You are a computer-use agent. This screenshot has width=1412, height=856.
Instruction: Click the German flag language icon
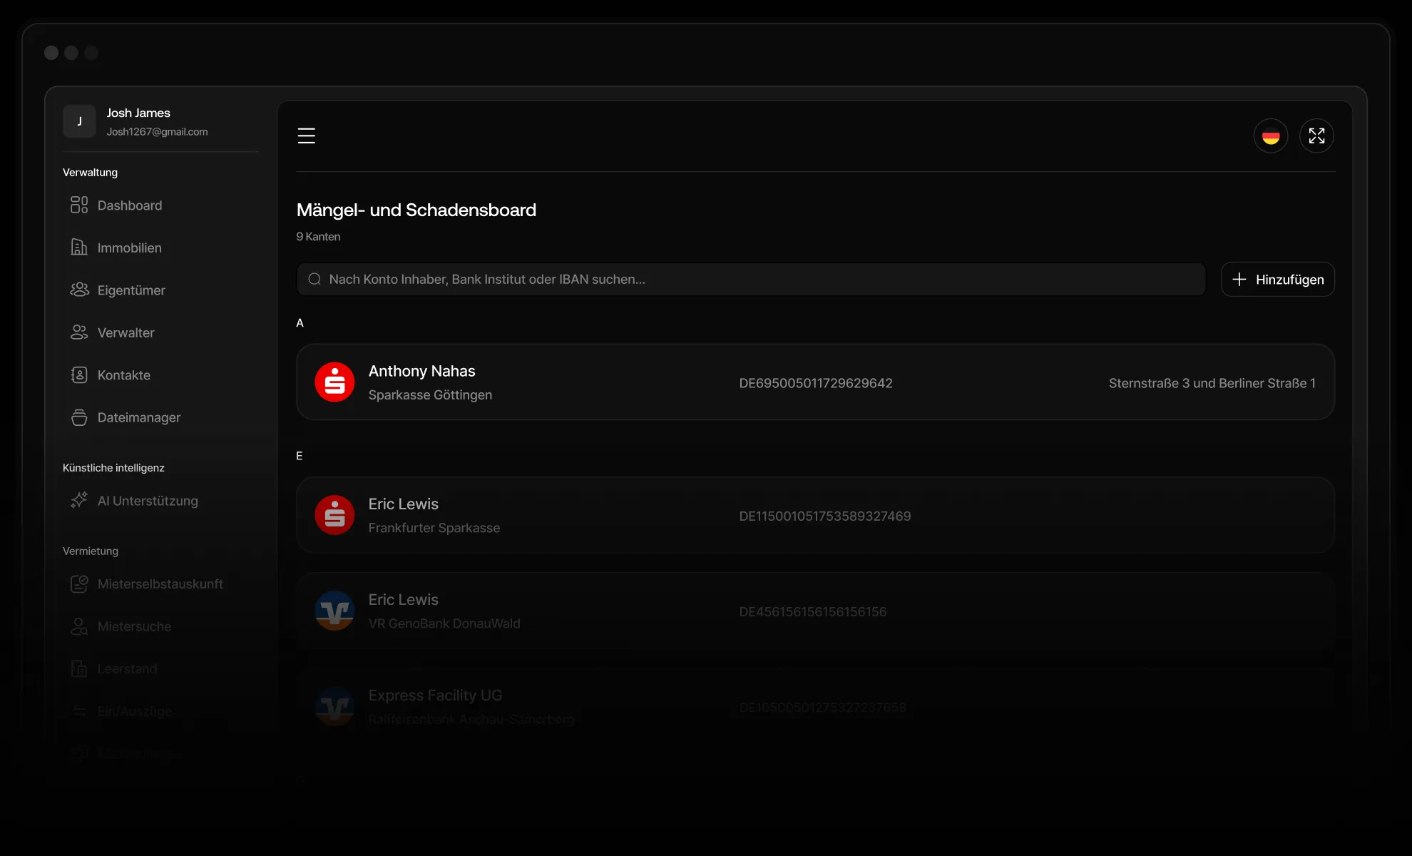(1270, 136)
